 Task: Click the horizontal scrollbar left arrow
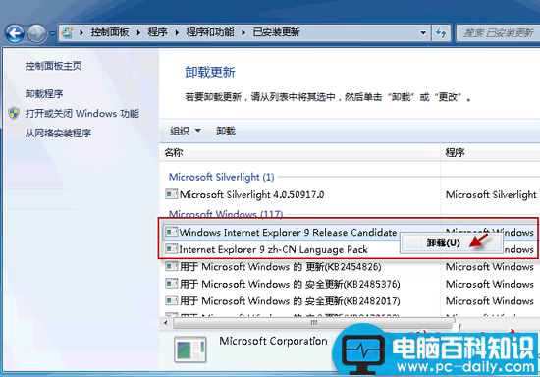pyautogui.click(x=166, y=323)
